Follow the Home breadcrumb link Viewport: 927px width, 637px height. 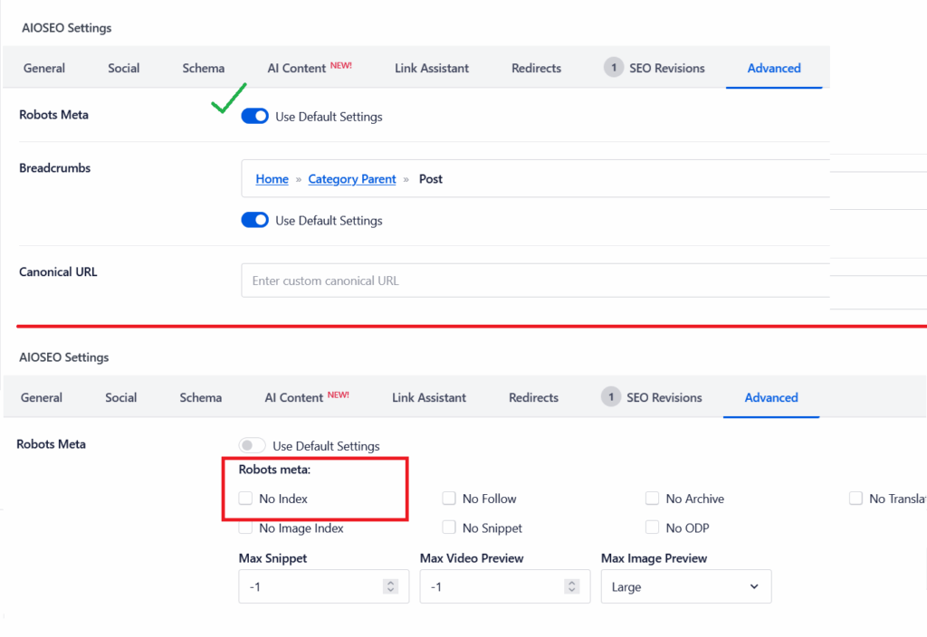pyautogui.click(x=272, y=179)
